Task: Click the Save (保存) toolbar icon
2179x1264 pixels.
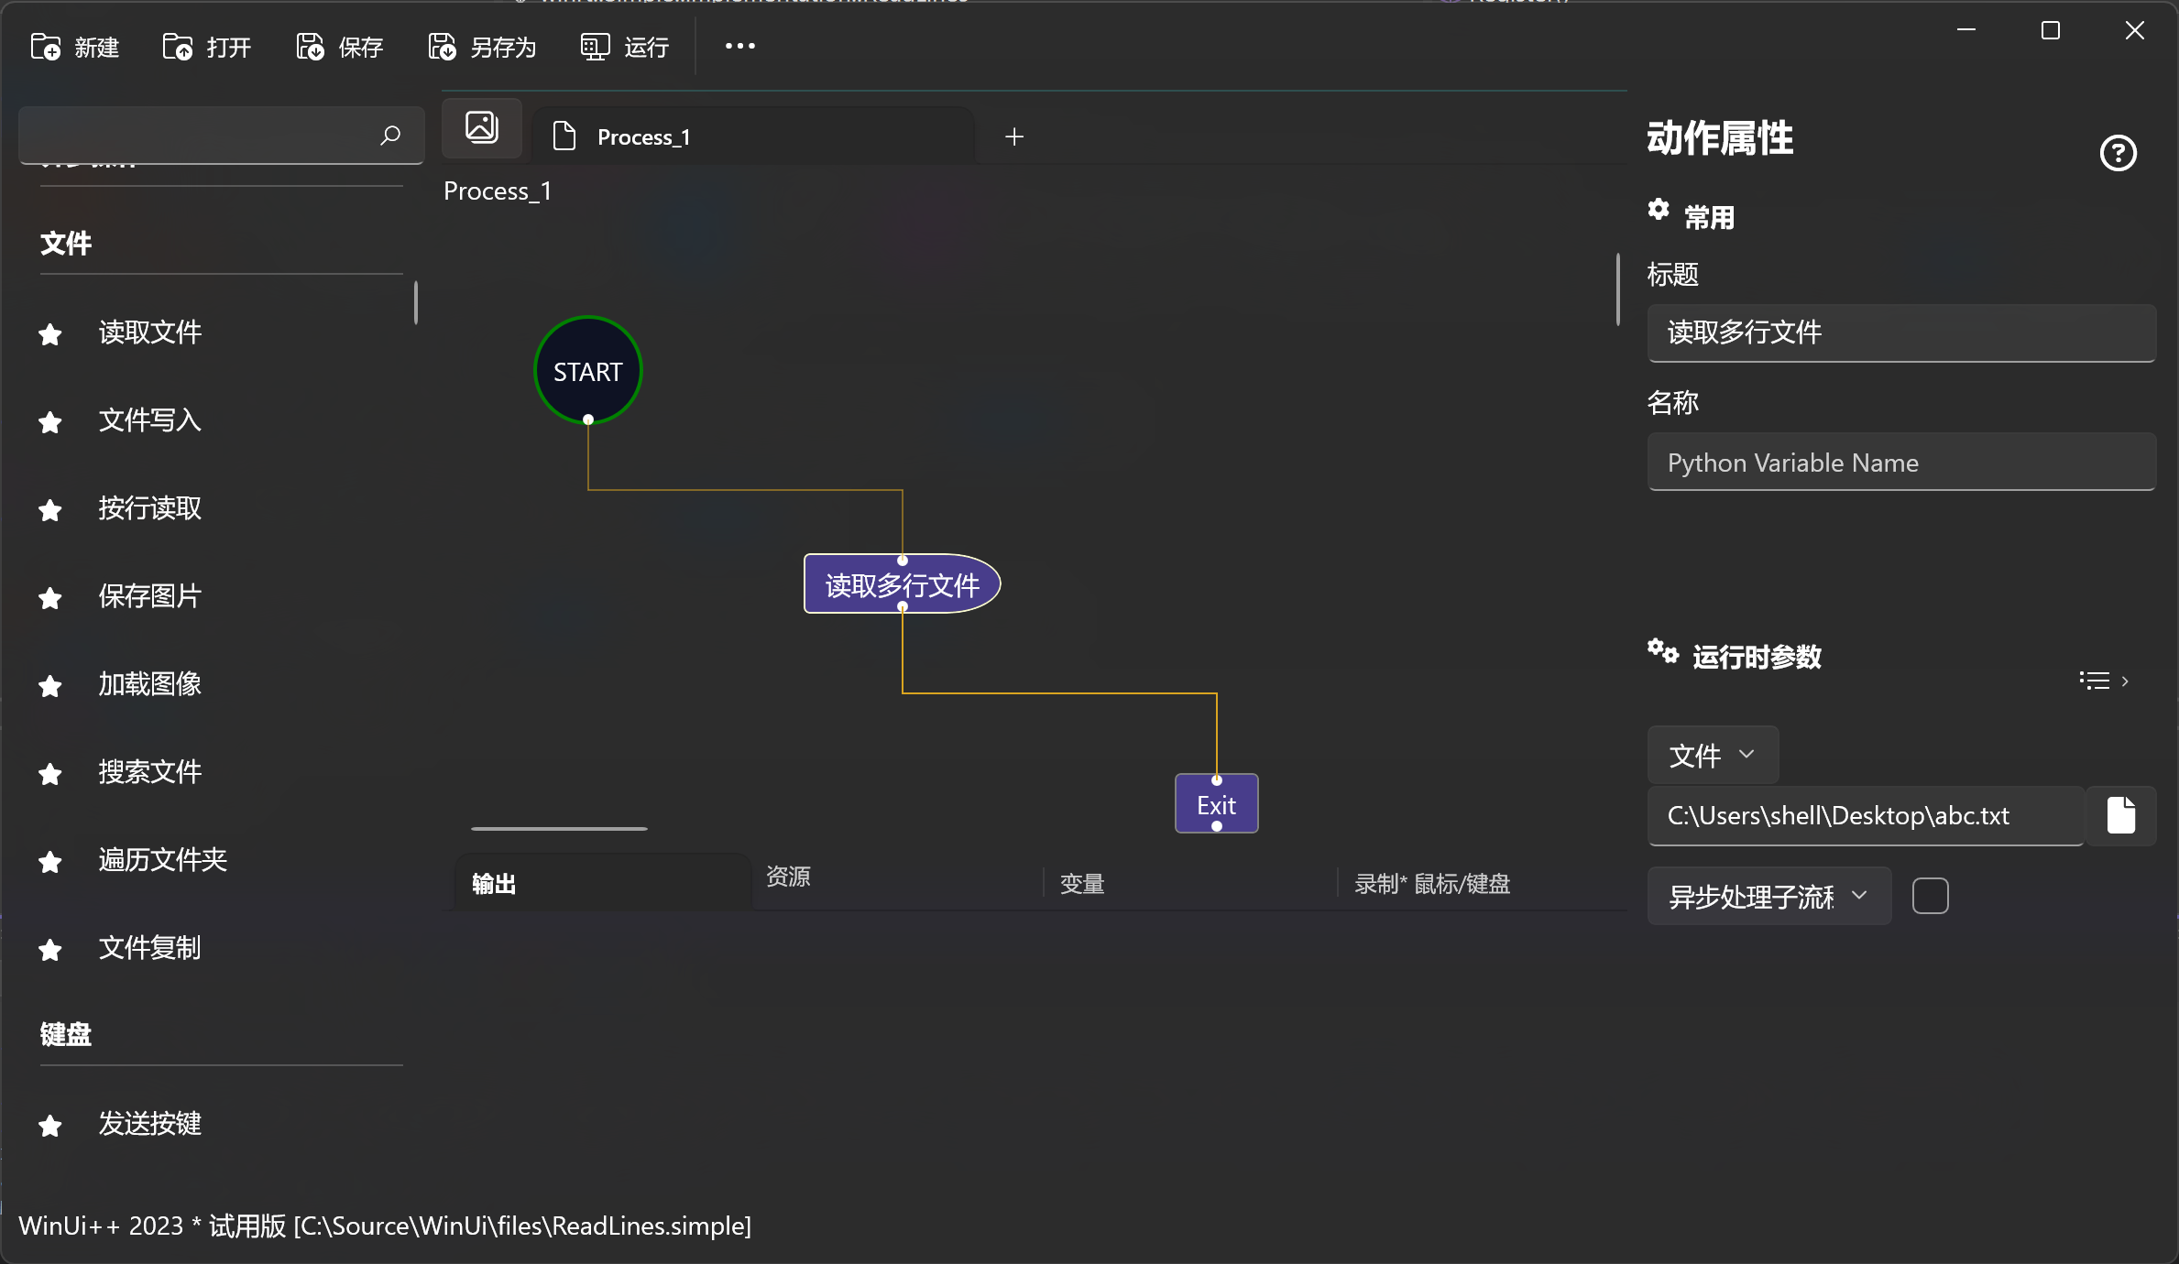Action: [310, 47]
